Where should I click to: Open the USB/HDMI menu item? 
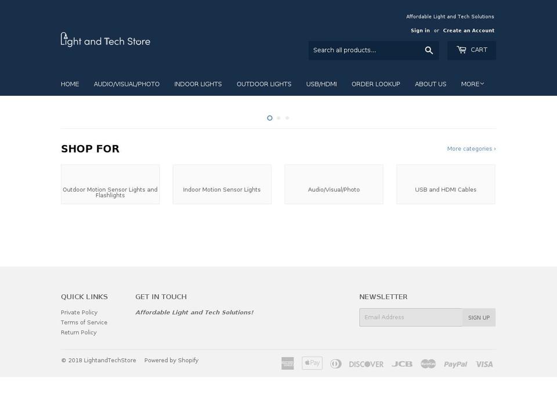tap(321, 84)
